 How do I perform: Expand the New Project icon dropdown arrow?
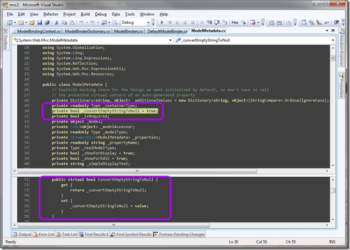(x=15, y=22)
